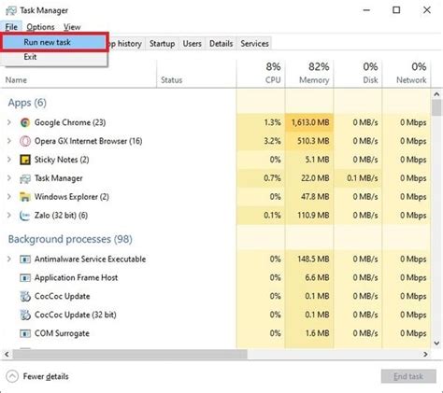The width and height of the screenshot is (443, 393).
Task: Click Opera GX's 3.2% CPU value
Action: (x=272, y=141)
